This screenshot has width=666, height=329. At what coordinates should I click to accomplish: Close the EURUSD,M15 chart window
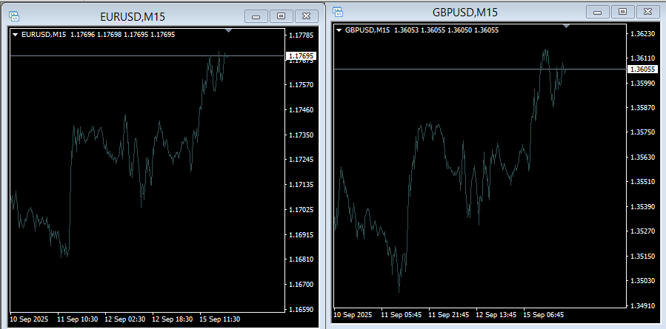[x=306, y=16]
